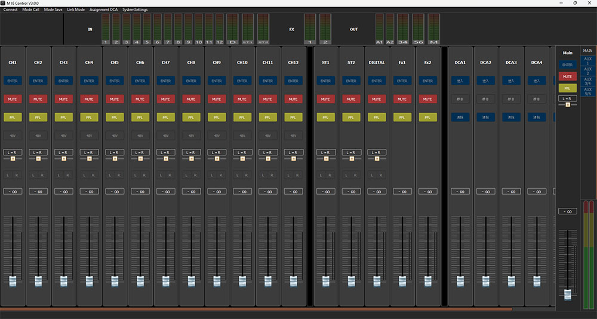The height and width of the screenshot is (319, 597).
Task: Click the M main output meter
Action: (x=433, y=29)
